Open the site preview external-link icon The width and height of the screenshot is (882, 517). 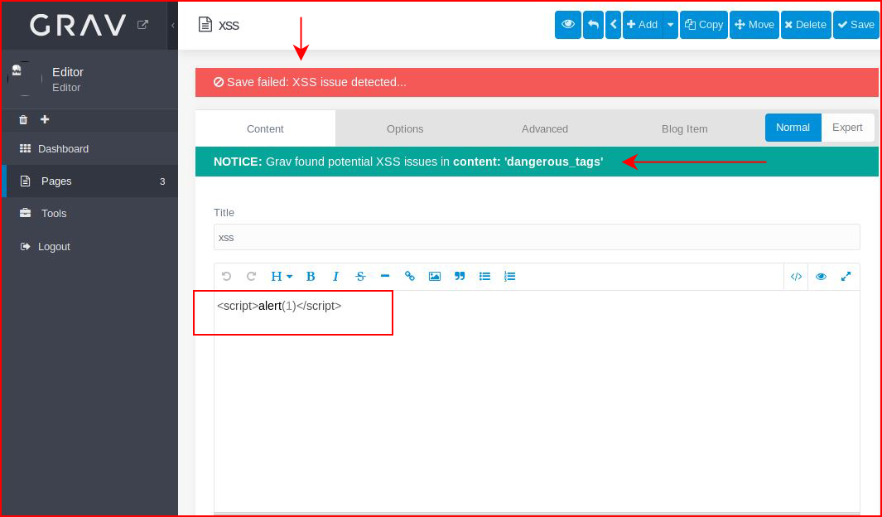(x=143, y=25)
